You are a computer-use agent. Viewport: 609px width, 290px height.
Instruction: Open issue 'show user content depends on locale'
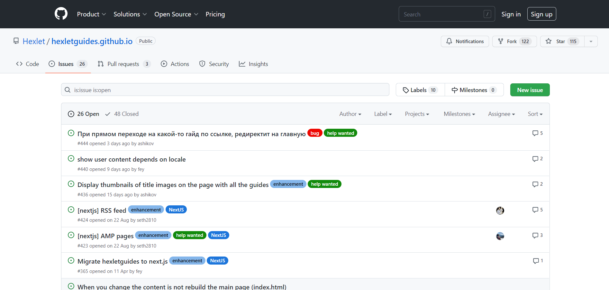point(132,159)
